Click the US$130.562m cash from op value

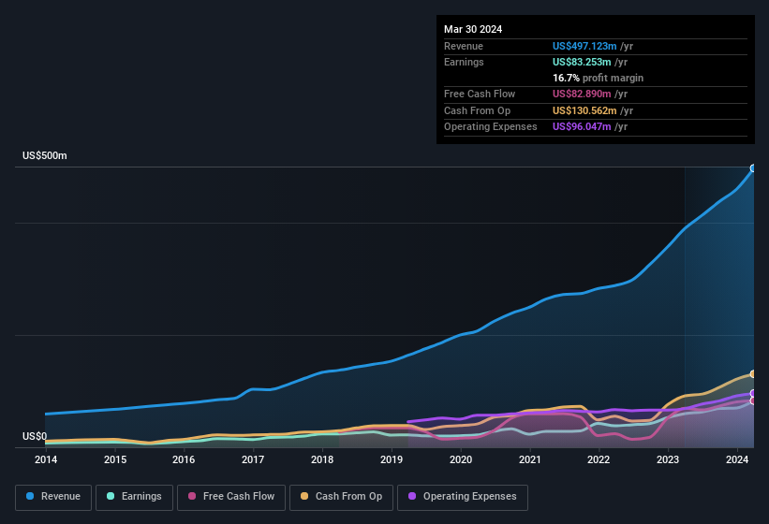(x=584, y=110)
